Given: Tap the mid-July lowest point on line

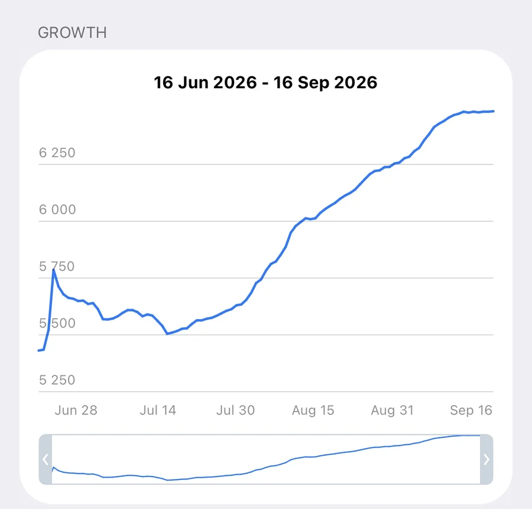Looking at the screenshot, I should pyautogui.click(x=167, y=334).
